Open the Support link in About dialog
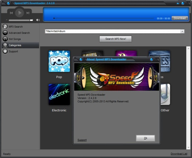Image resolution: width=192 pixels, height=158 pixels. click(82, 140)
